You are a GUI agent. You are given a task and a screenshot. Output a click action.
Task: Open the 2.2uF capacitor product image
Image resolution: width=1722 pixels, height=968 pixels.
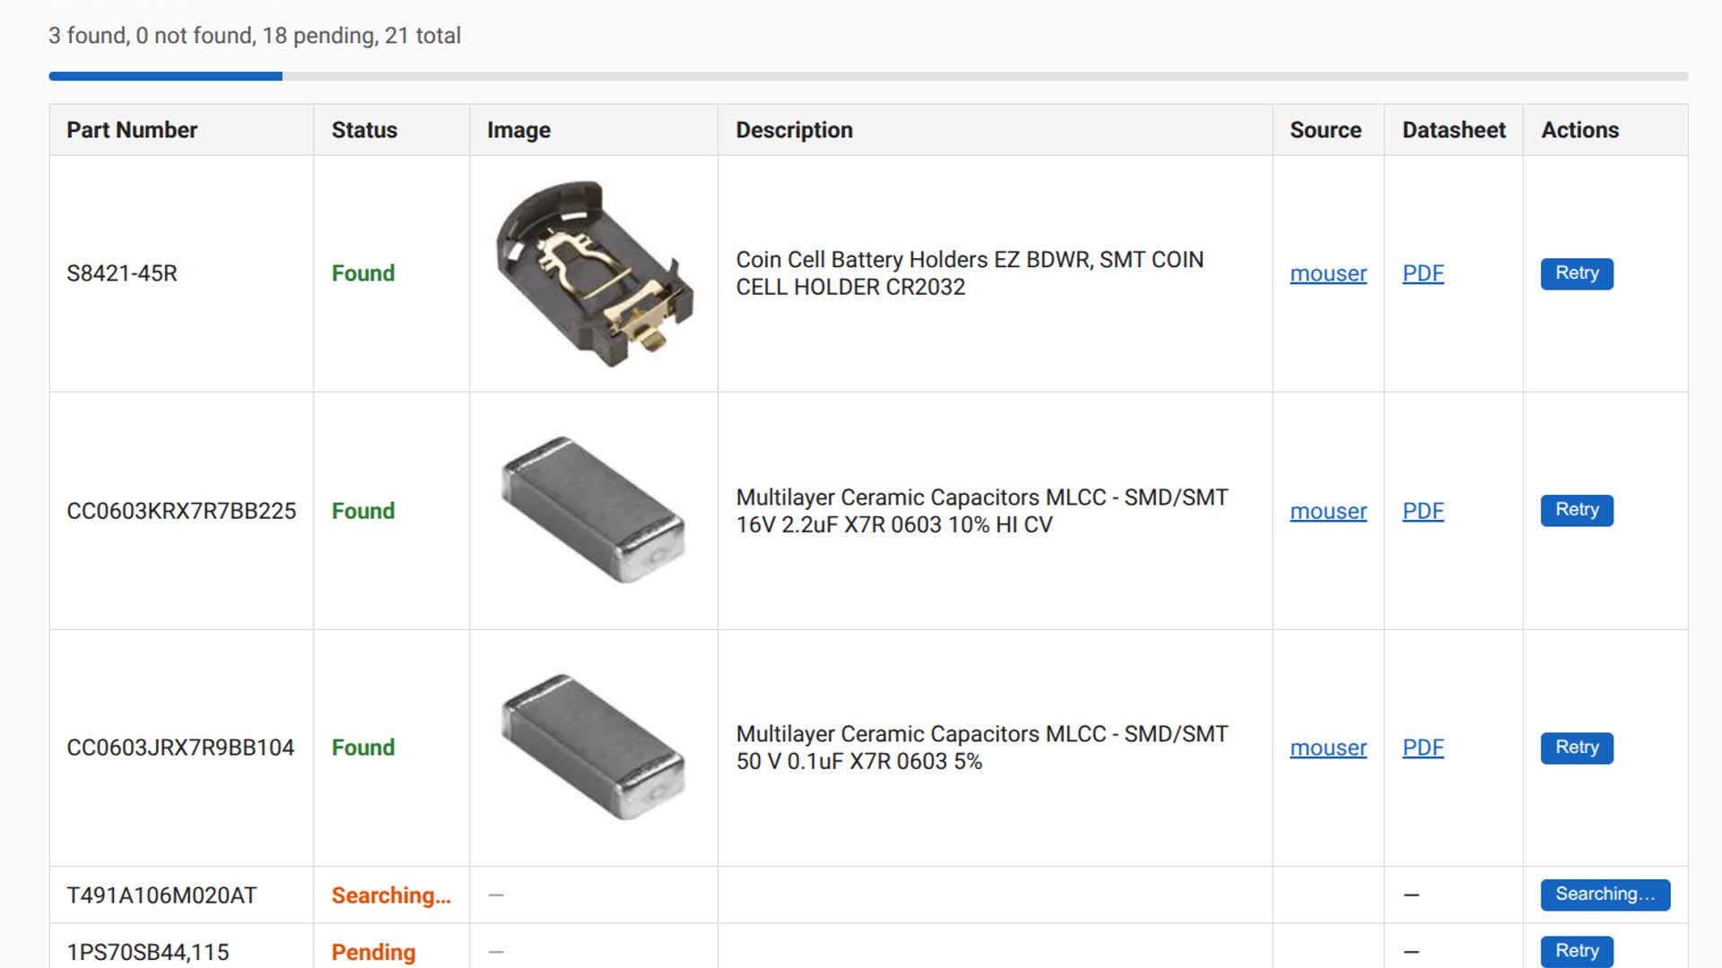[593, 510]
